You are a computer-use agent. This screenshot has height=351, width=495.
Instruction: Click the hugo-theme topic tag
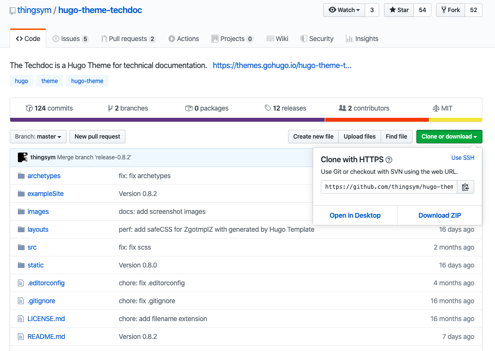(87, 81)
